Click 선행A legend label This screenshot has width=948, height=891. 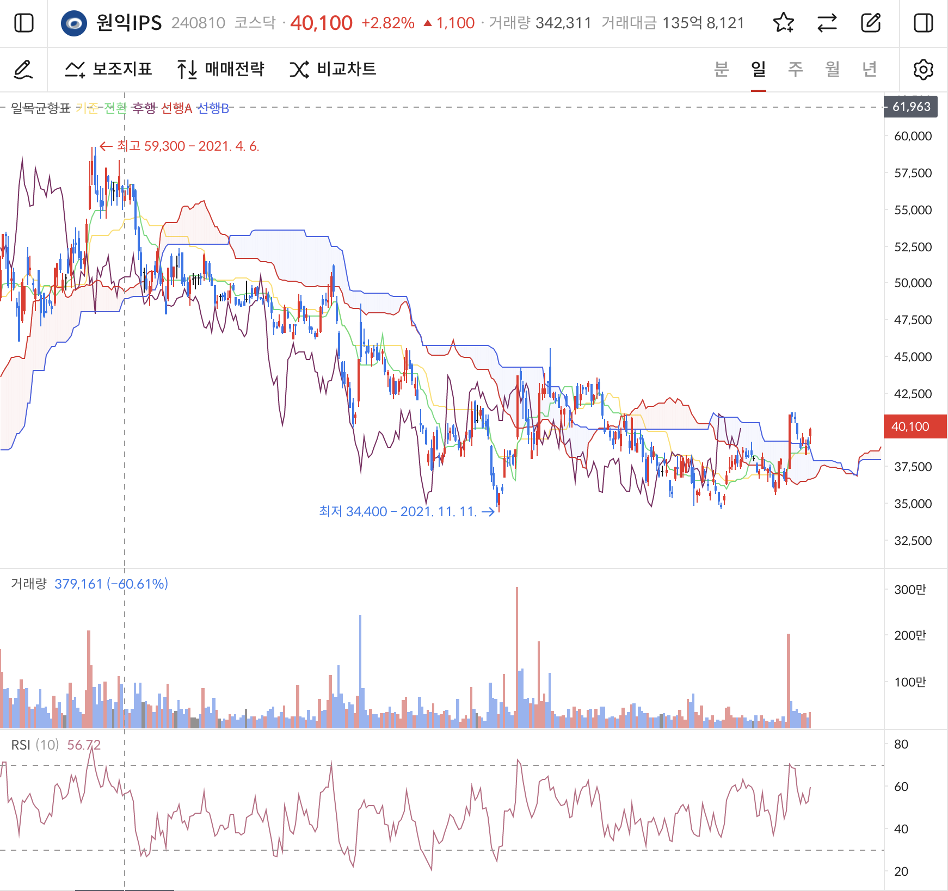tap(177, 108)
